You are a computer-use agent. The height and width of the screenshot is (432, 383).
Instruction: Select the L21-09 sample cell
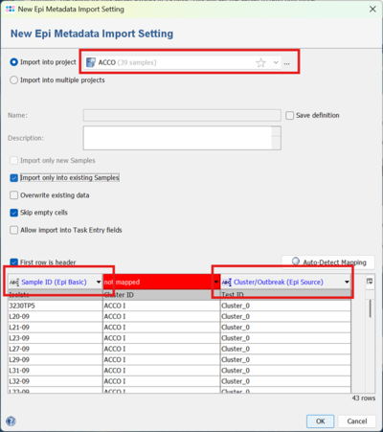56,328
